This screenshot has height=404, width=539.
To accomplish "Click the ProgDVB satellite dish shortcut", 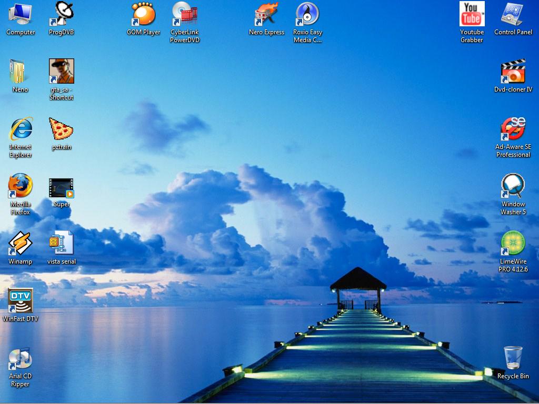I will click(x=62, y=15).
